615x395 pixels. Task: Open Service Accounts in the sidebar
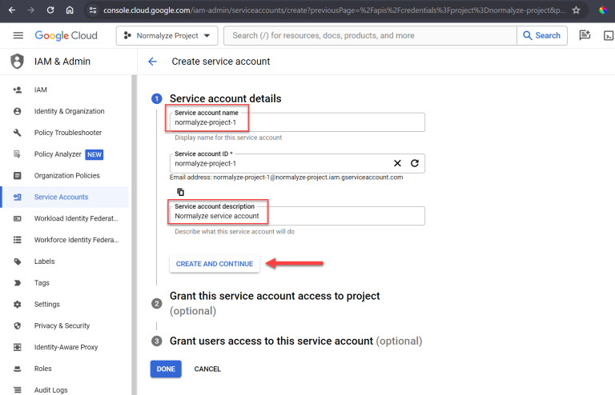(x=61, y=197)
